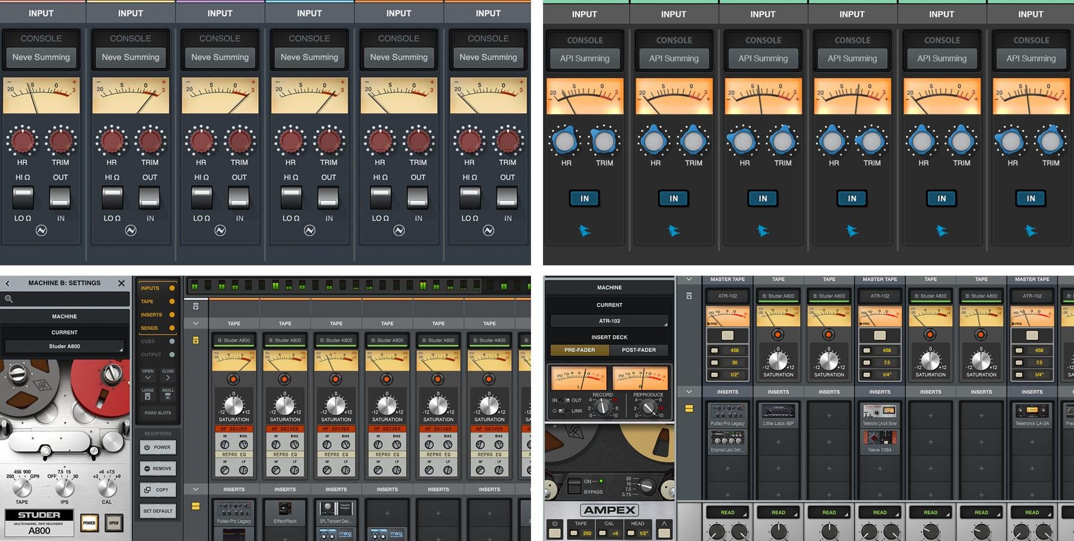Open the Empirical Labs Distressor insert
1074x541 pixels.
[727, 441]
